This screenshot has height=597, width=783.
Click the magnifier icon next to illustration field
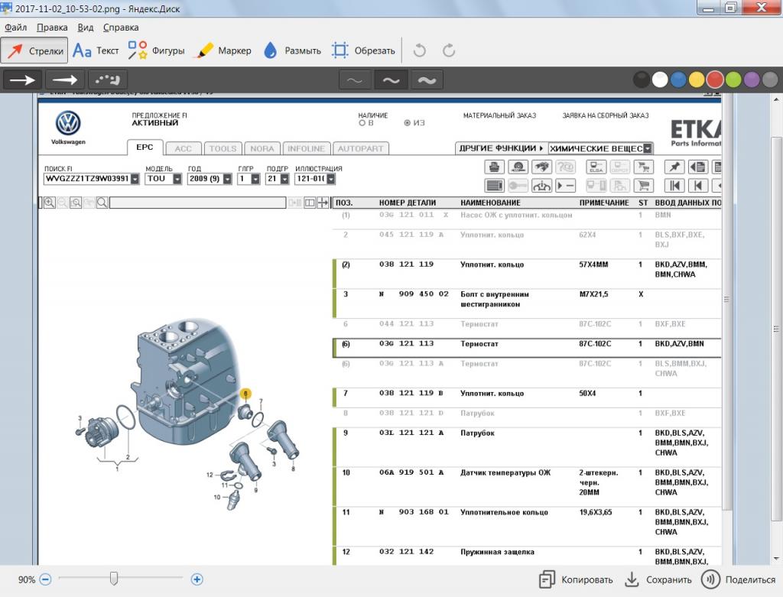point(102,203)
